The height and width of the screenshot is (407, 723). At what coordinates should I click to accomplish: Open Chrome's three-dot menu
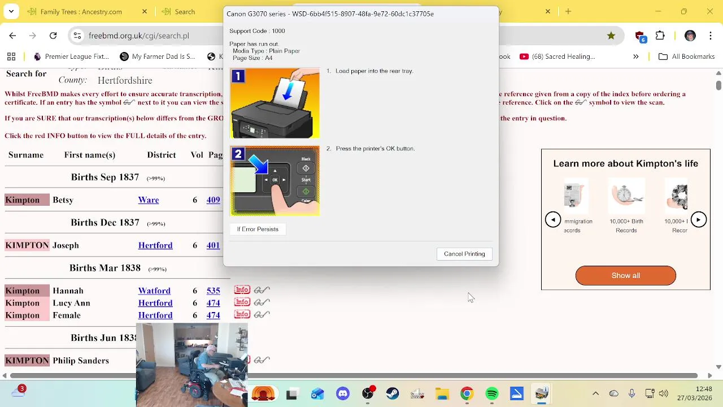pos(710,36)
